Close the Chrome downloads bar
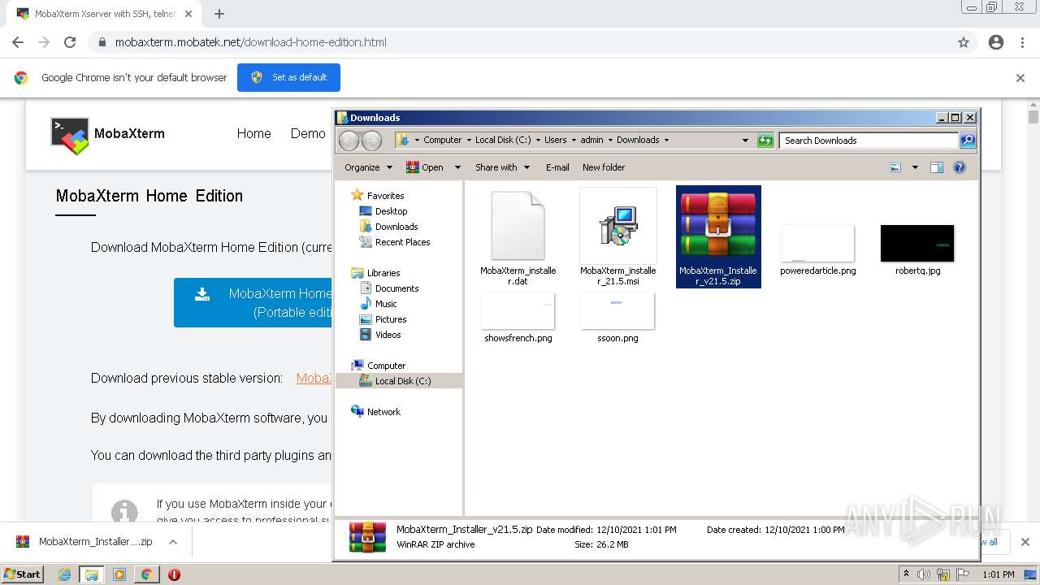The image size is (1040, 585). tap(1025, 542)
